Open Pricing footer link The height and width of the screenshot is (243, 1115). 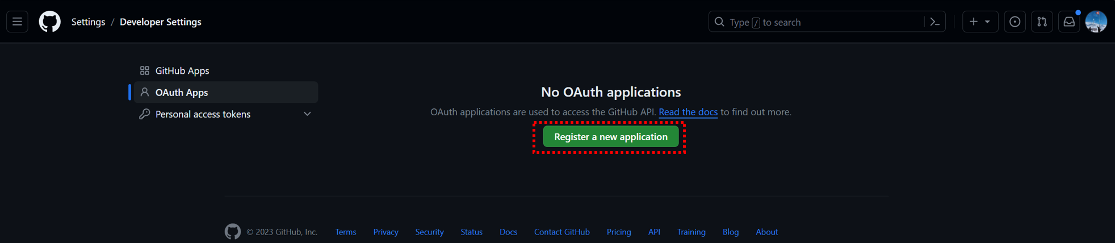pyautogui.click(x=619, y=232)
